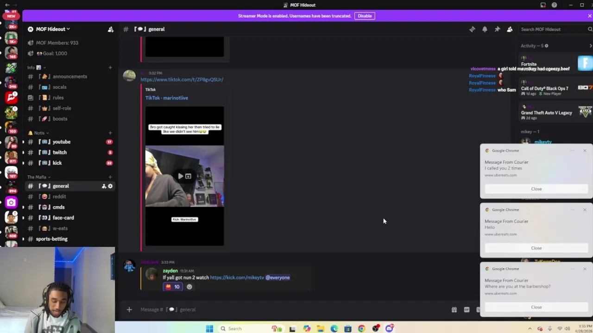Add a channel to the Info category
This screenshot has height=333, width=593.
pyautogui.click(x=110, y=68)
